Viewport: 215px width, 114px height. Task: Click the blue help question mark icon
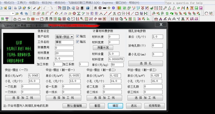(88, 8)
